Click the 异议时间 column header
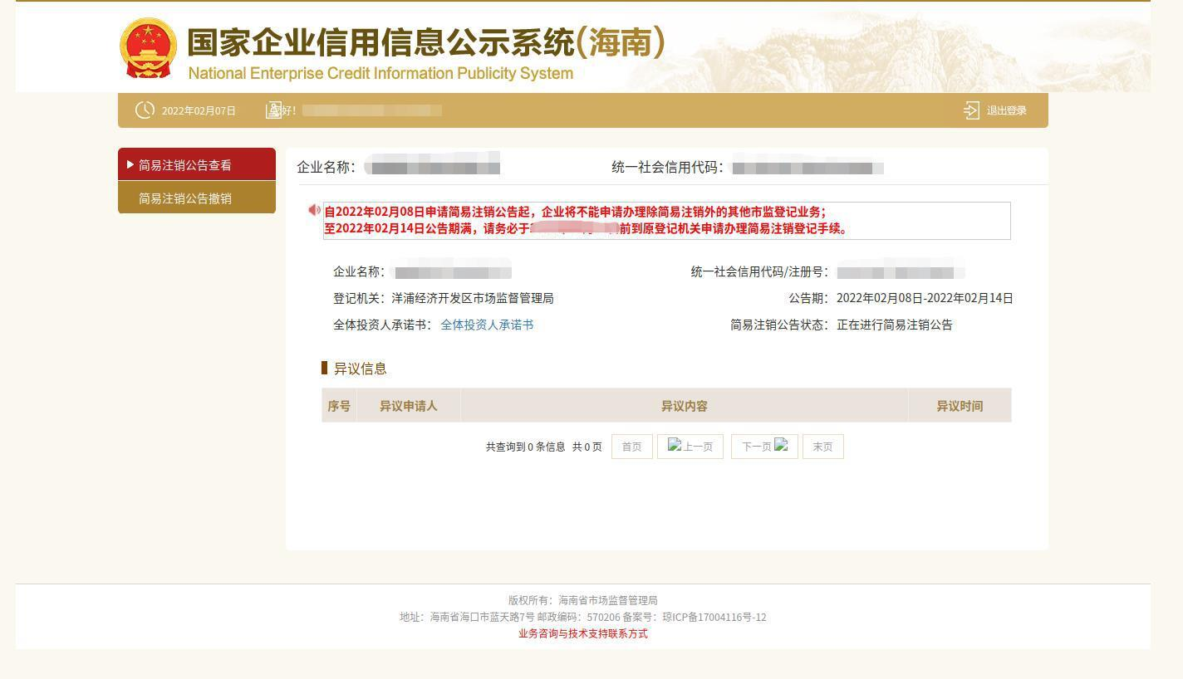Viewport: 1183px width, 679px height. [960, 406]
